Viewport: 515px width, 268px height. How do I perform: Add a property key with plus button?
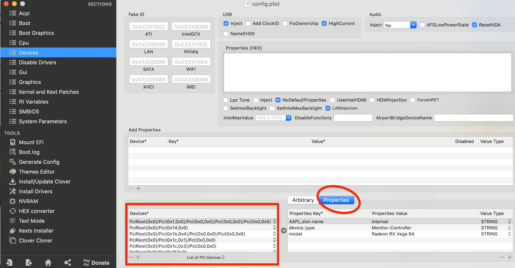(x=510, y=257)
